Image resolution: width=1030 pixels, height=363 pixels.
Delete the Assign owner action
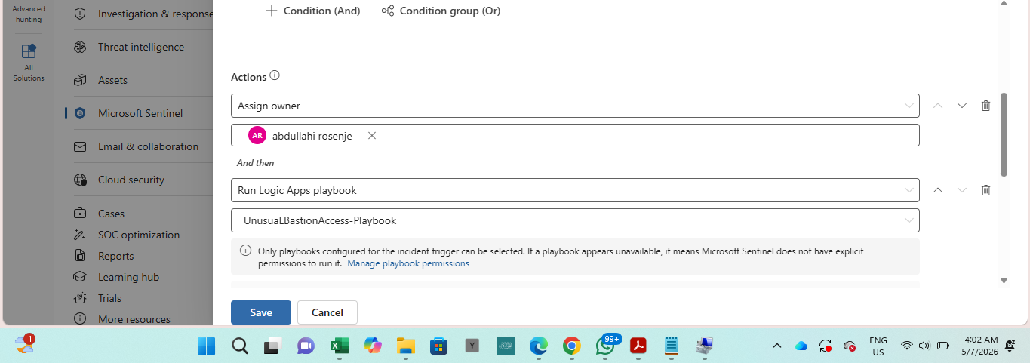pyautogui.click(x=985, y=106)
